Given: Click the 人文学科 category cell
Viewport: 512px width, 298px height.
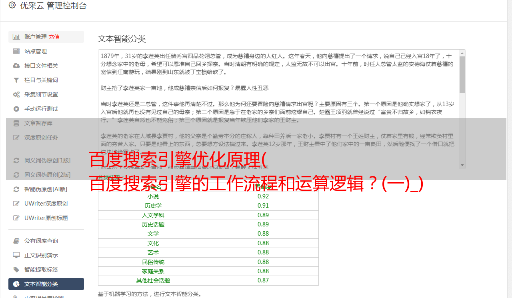Looking at the screenshot, I should pyautogui.click(x=153, y=215).
